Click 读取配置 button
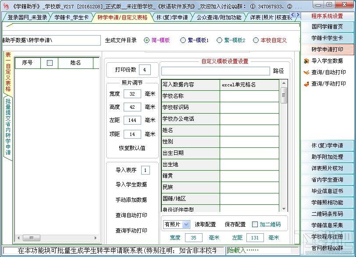Image resolution: width=356 pixels, height=257 pixels. 205,224
